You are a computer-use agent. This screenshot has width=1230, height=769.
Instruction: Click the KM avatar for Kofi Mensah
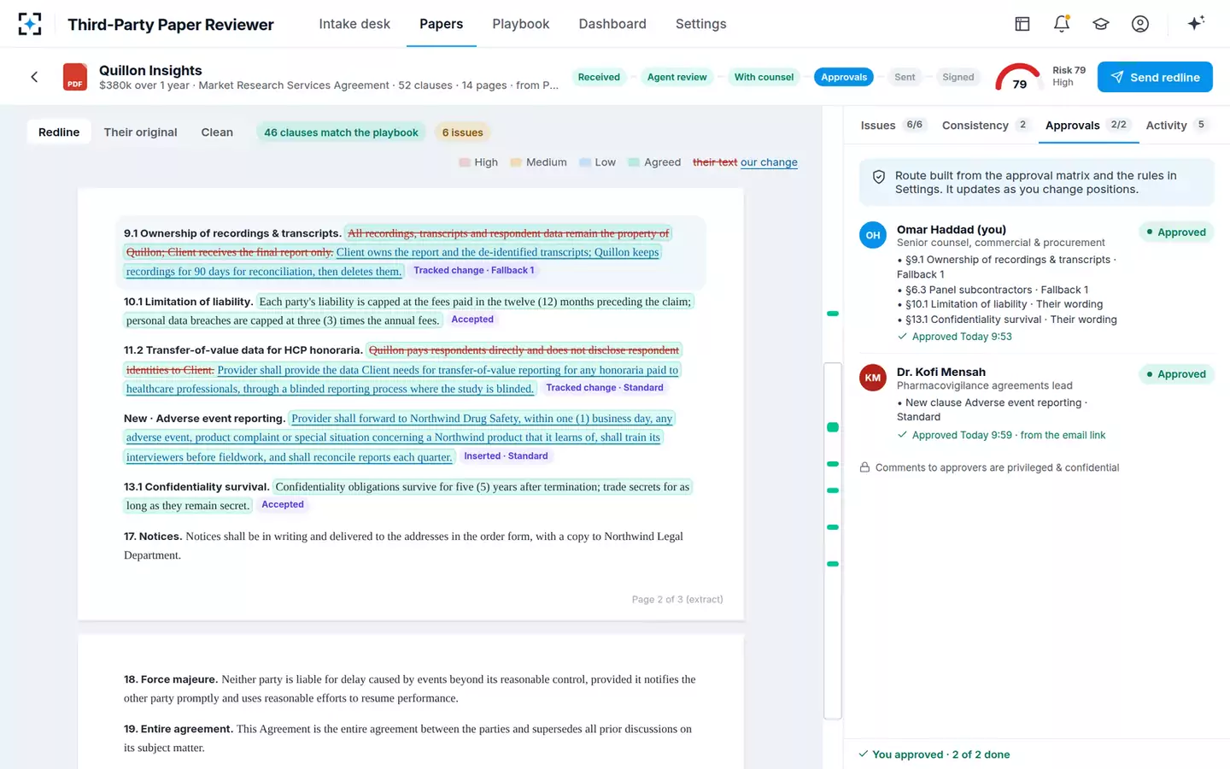pyautogui.click(x=873, y=378)
